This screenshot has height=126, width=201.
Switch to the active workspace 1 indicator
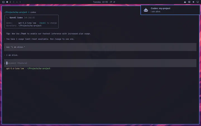[7, 2]
